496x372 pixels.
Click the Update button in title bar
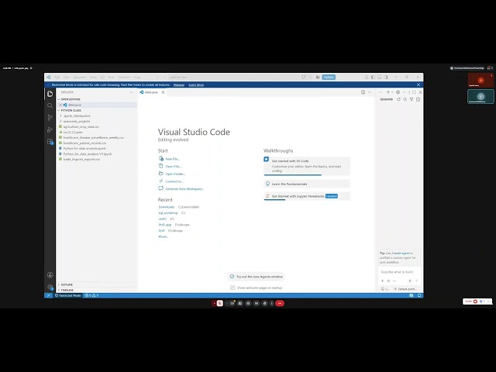tap(329, 77)
